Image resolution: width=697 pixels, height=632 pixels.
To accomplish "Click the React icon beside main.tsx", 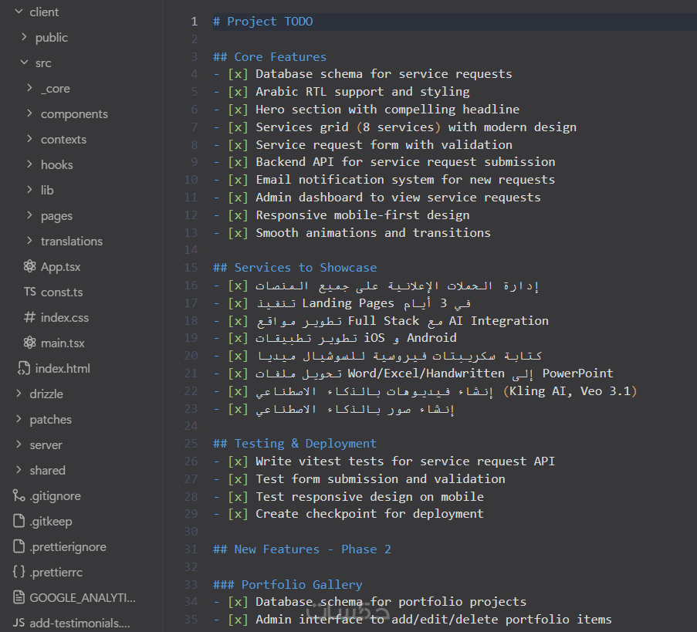I will click(x=30, y=343).
